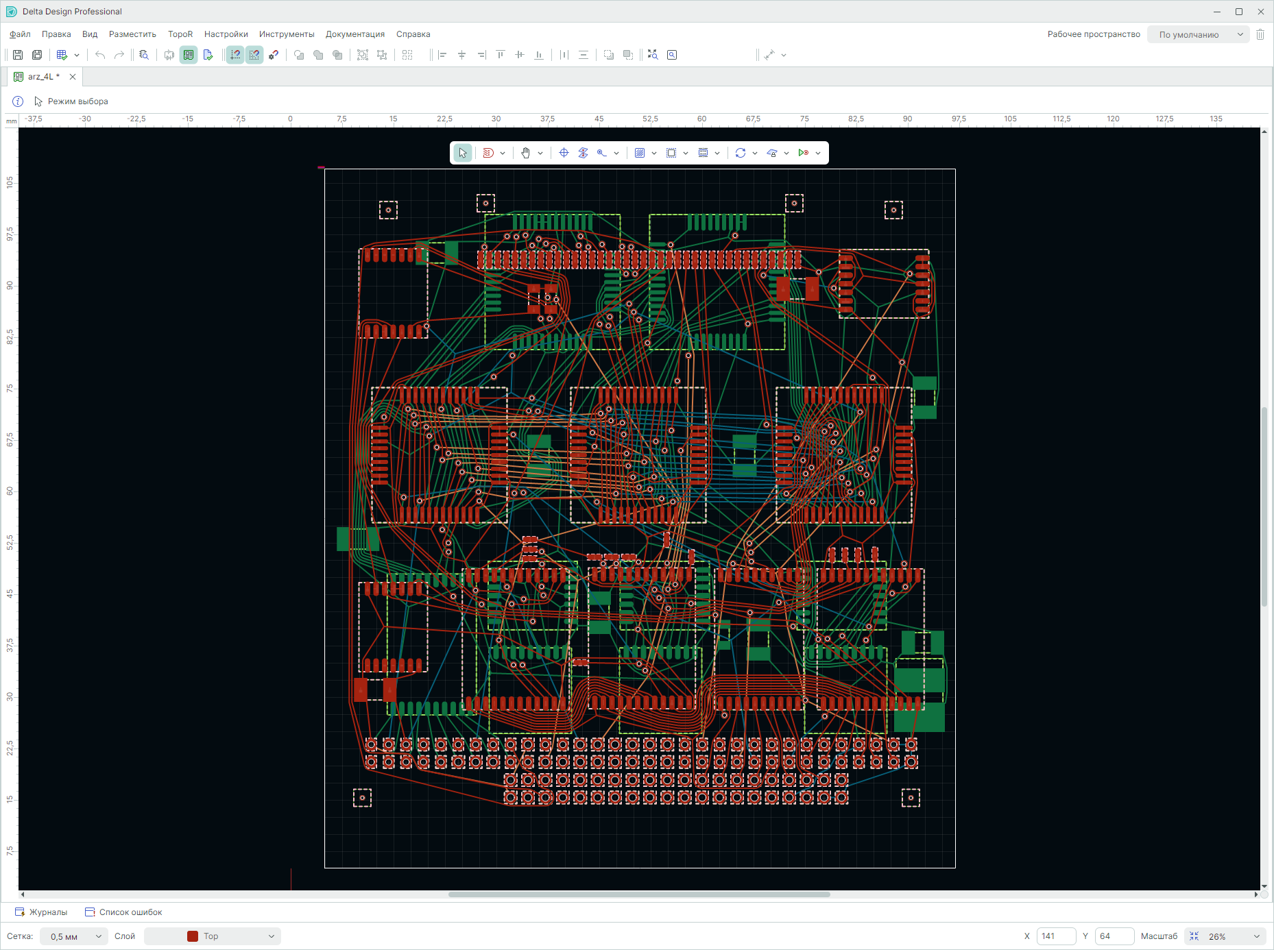Open the Инструменты menu
Viewport: 1274px width, 950px height.
[x=287, y=34]
